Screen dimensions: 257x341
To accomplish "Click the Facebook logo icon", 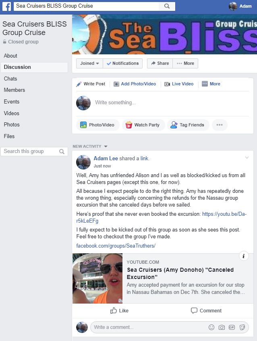I will click(x=7, y=6).
